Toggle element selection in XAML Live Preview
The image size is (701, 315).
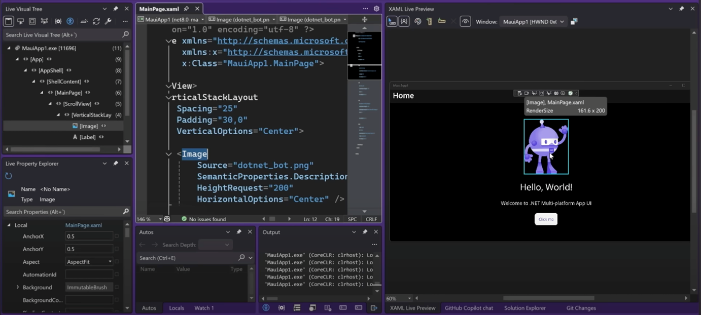392,21
